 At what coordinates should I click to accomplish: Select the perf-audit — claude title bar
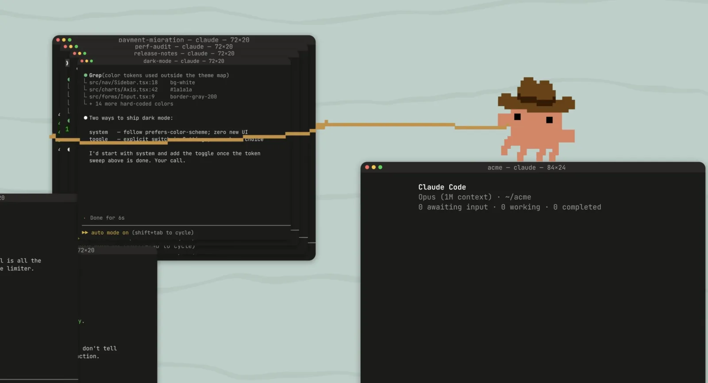tap(184, 46)
